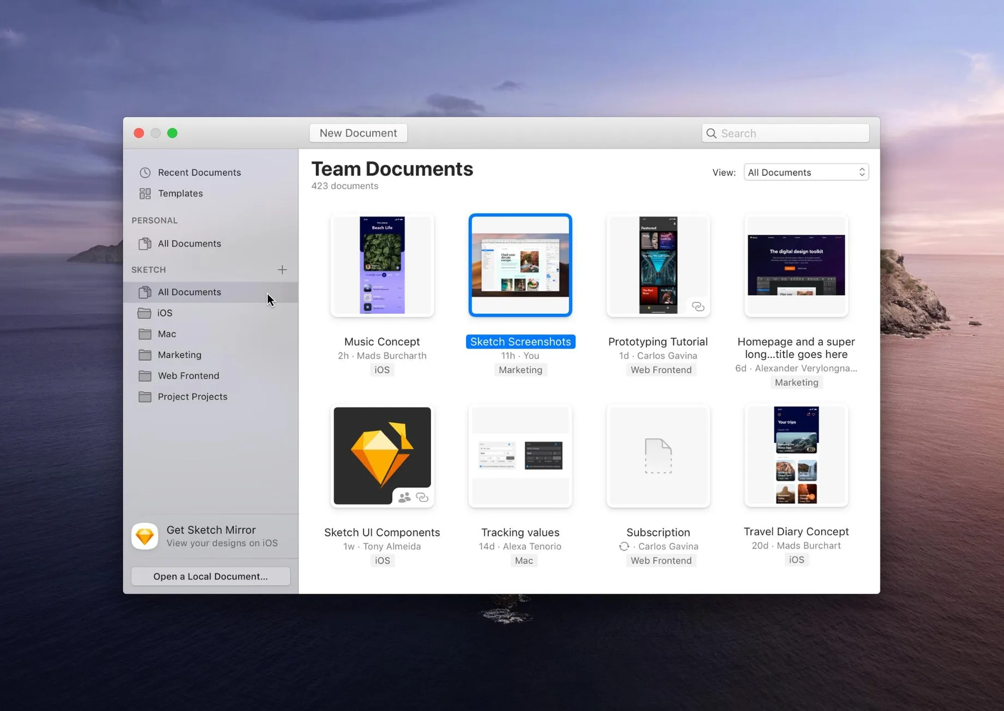
Task: Click iOS tag under Travel Diary Concept
Action: point(796,560)
